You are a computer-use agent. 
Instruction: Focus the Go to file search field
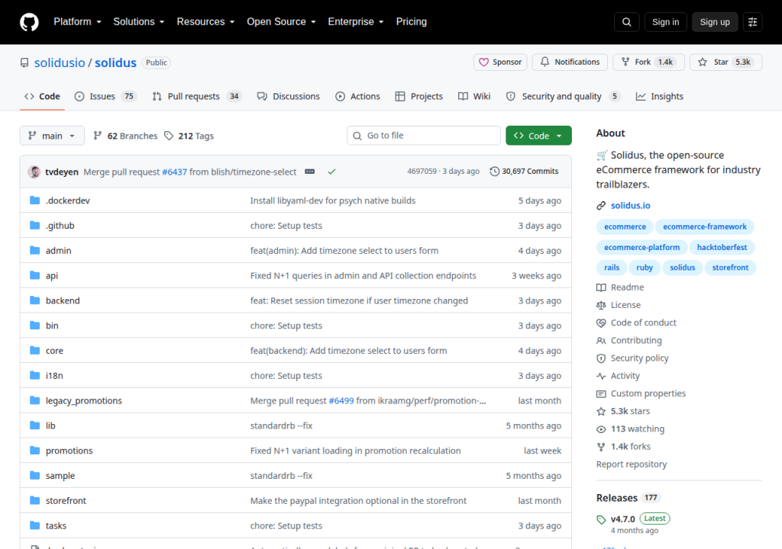pos(423,136)
